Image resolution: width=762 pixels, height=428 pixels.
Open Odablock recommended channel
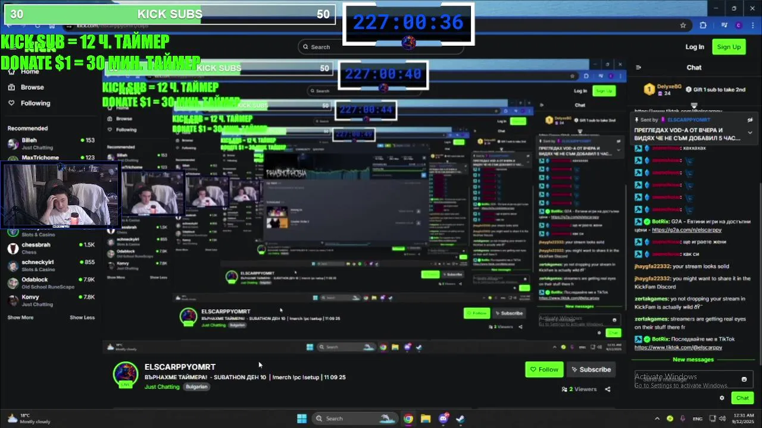coord(51,283)
